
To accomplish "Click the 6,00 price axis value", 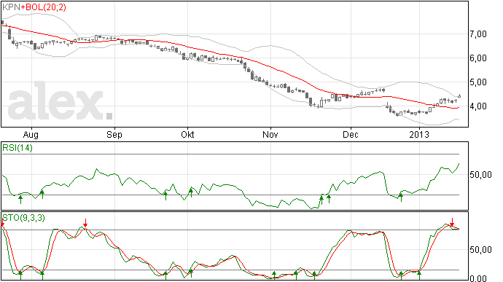I will (478, 58).
